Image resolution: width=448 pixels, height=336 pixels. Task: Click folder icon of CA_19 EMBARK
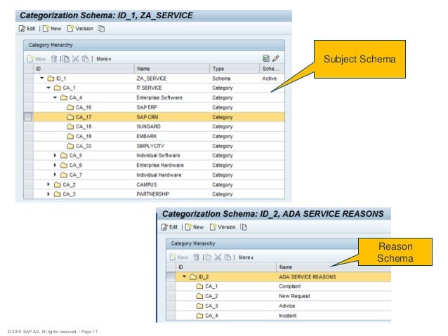pos(70,136)
